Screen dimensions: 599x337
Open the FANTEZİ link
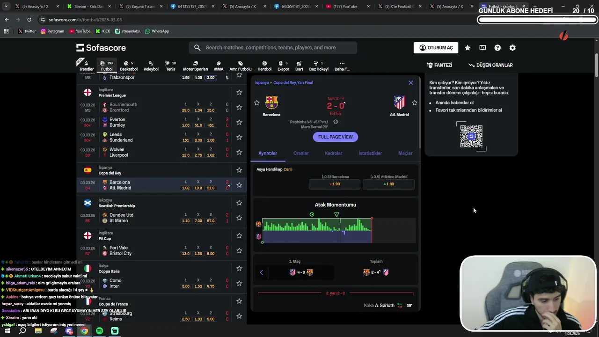tap(439, 65)
